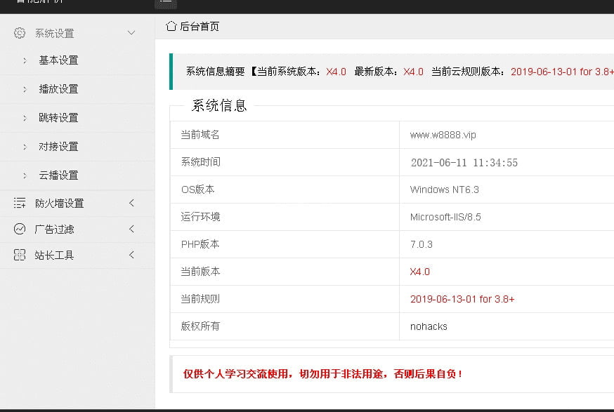614x412 pixels.
Task: Open the 后台首页 tab
Action: coord(200,26)
